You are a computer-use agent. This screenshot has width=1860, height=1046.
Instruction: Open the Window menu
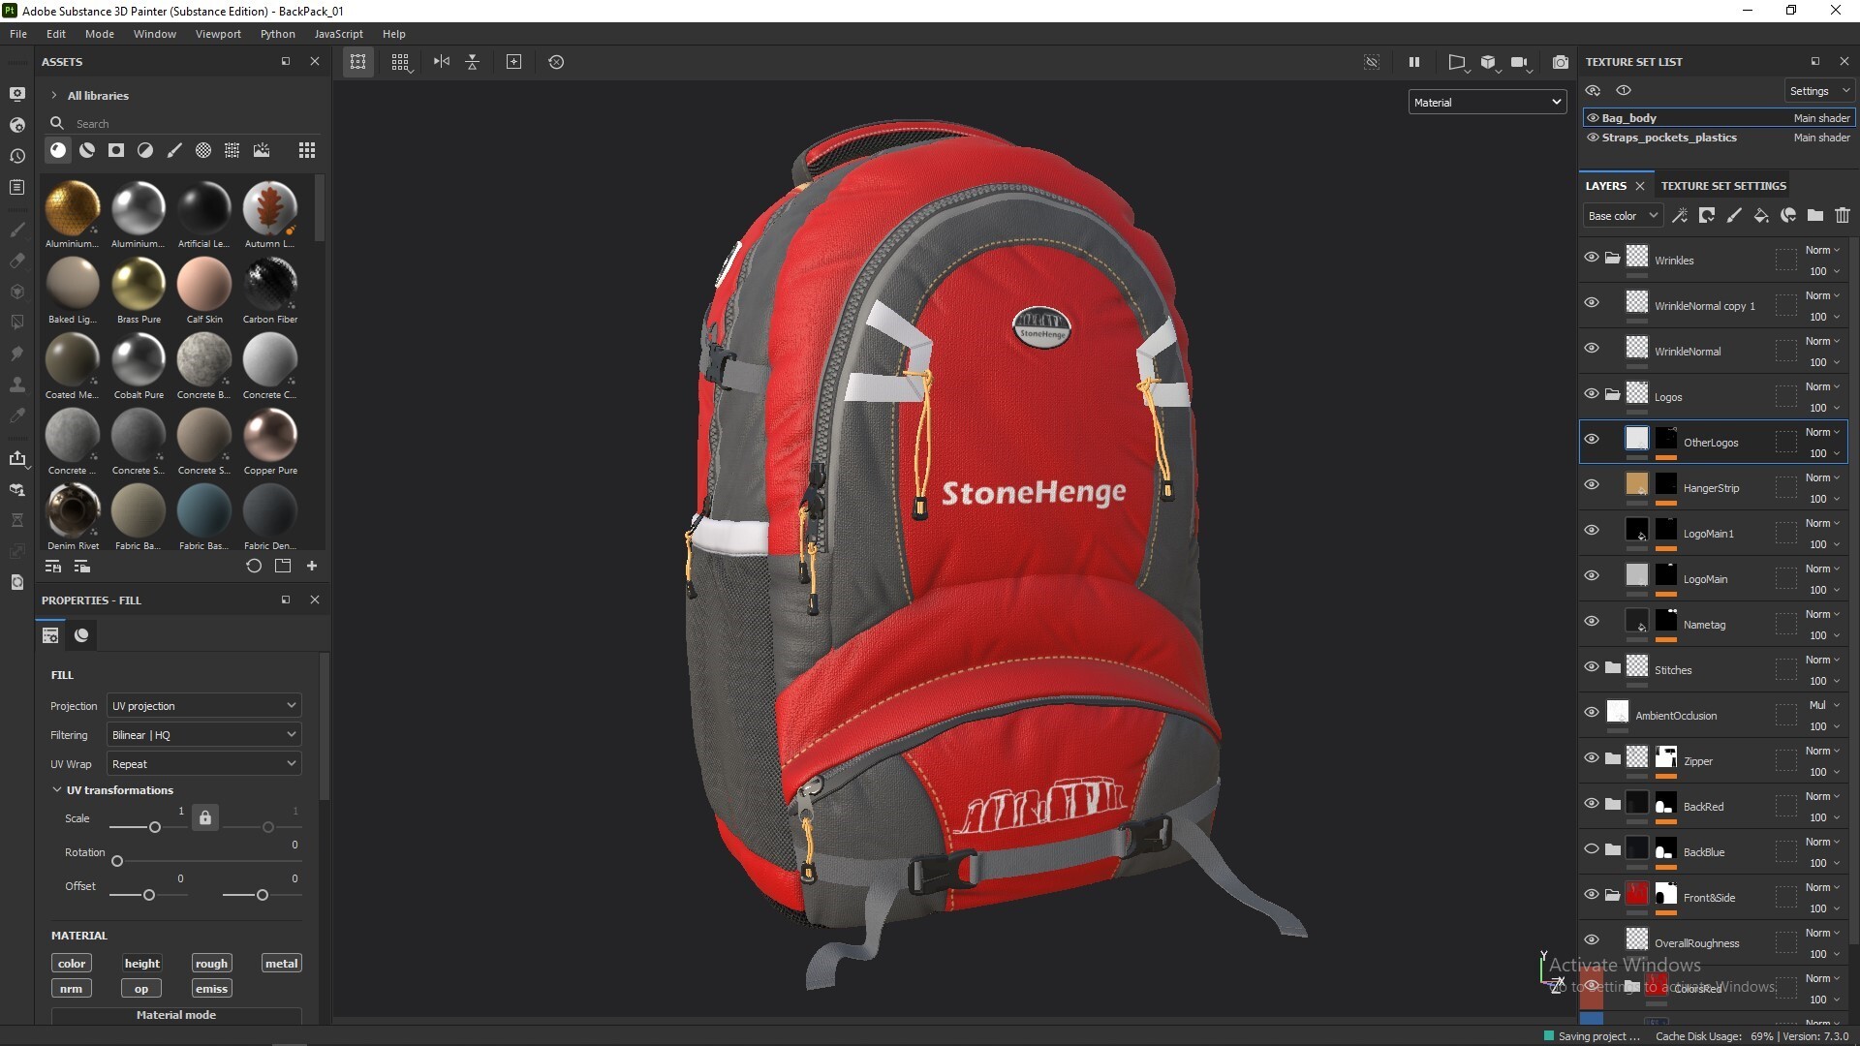(x=154, y=34)
